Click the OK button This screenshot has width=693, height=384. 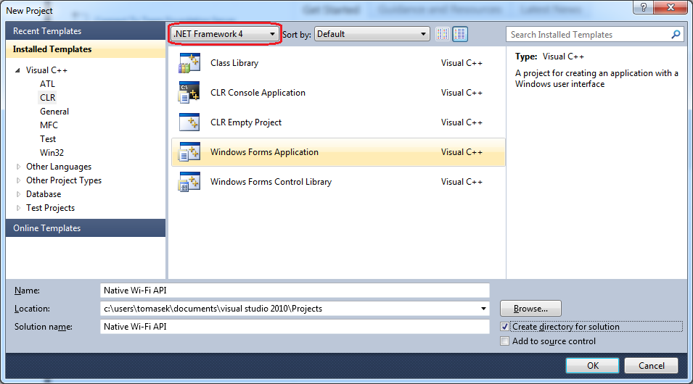pos(592,365)
